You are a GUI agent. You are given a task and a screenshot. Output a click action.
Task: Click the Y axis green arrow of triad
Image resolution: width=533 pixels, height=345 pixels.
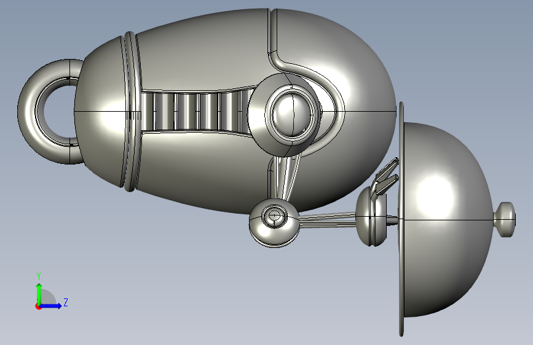click(x=39, y=293)
